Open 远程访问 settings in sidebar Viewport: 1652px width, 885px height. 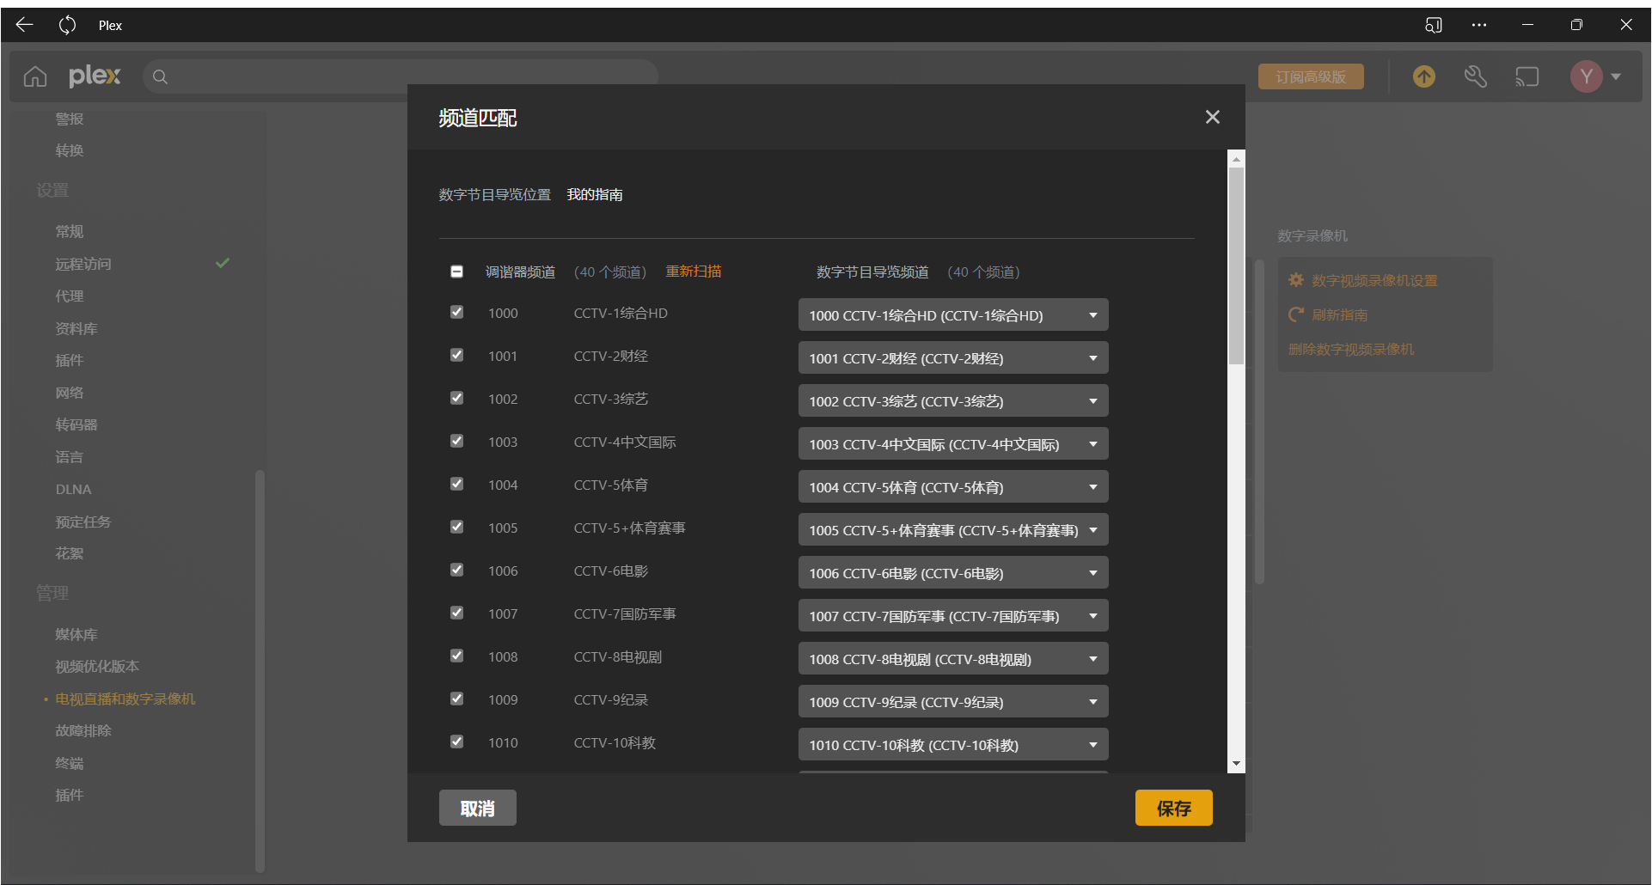coord(83,264)
